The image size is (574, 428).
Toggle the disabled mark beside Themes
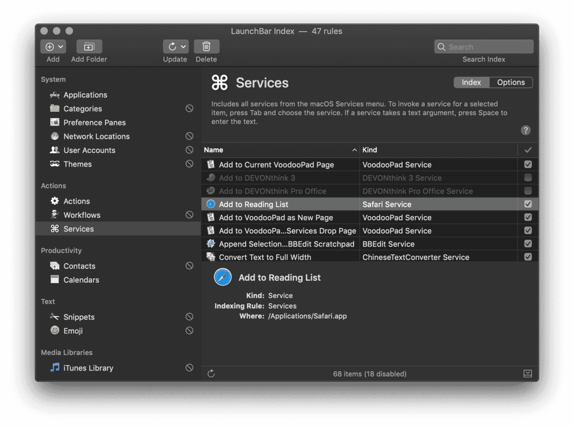click(x=189, y=164)
